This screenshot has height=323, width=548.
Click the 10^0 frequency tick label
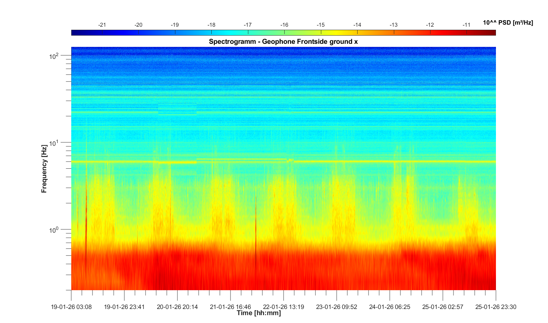[x=54, y=230]
